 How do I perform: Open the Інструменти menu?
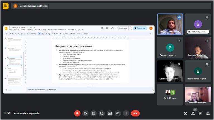62,30
